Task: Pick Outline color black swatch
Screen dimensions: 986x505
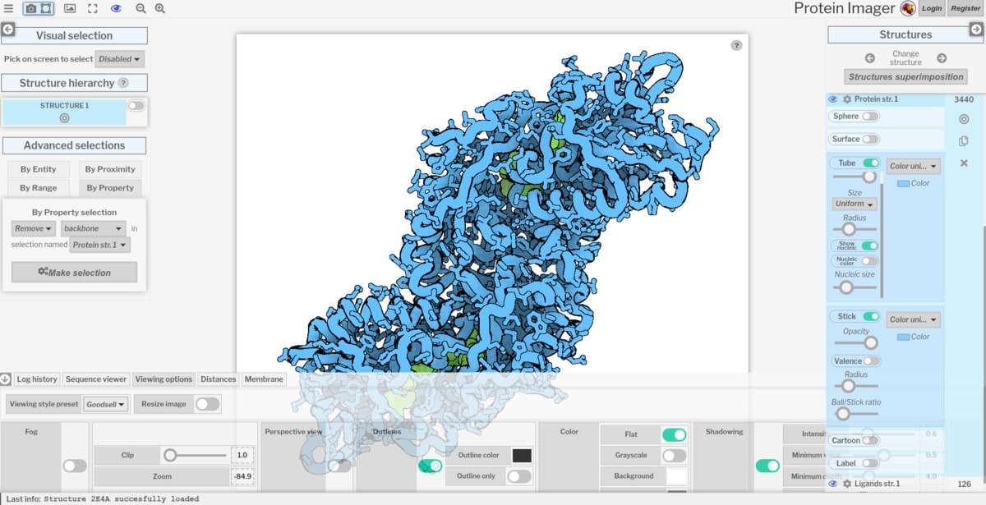Action: [x=522, y=456]
